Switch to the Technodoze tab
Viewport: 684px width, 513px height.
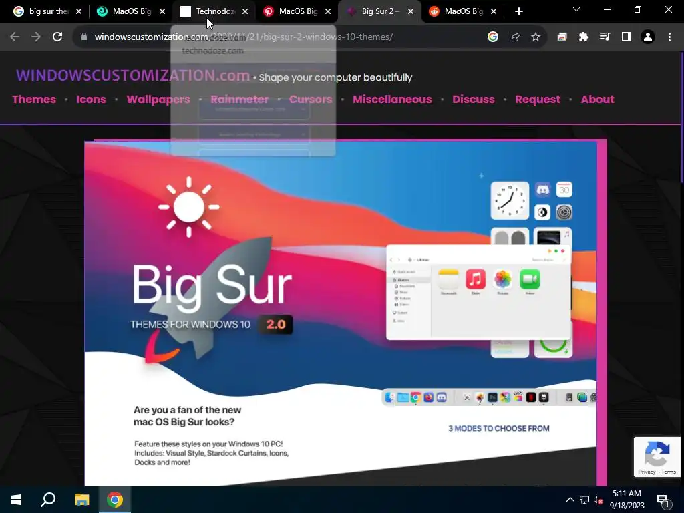pyautogui.click(x=209, y=11)
